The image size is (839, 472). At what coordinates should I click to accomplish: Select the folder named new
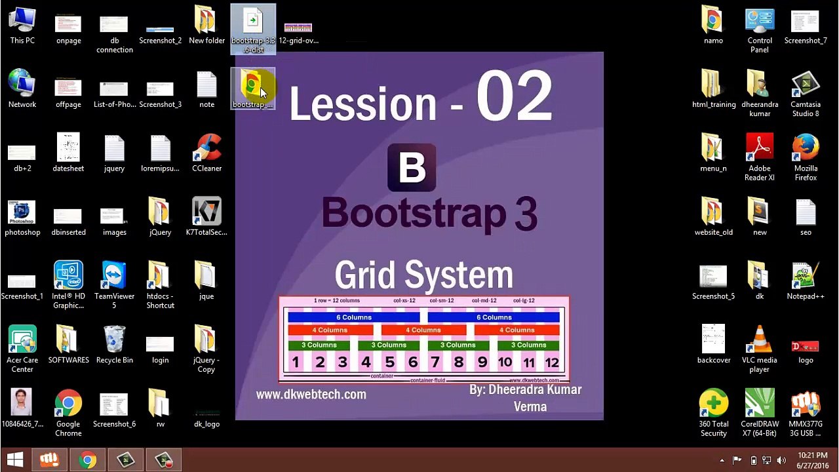pos(760,217)
